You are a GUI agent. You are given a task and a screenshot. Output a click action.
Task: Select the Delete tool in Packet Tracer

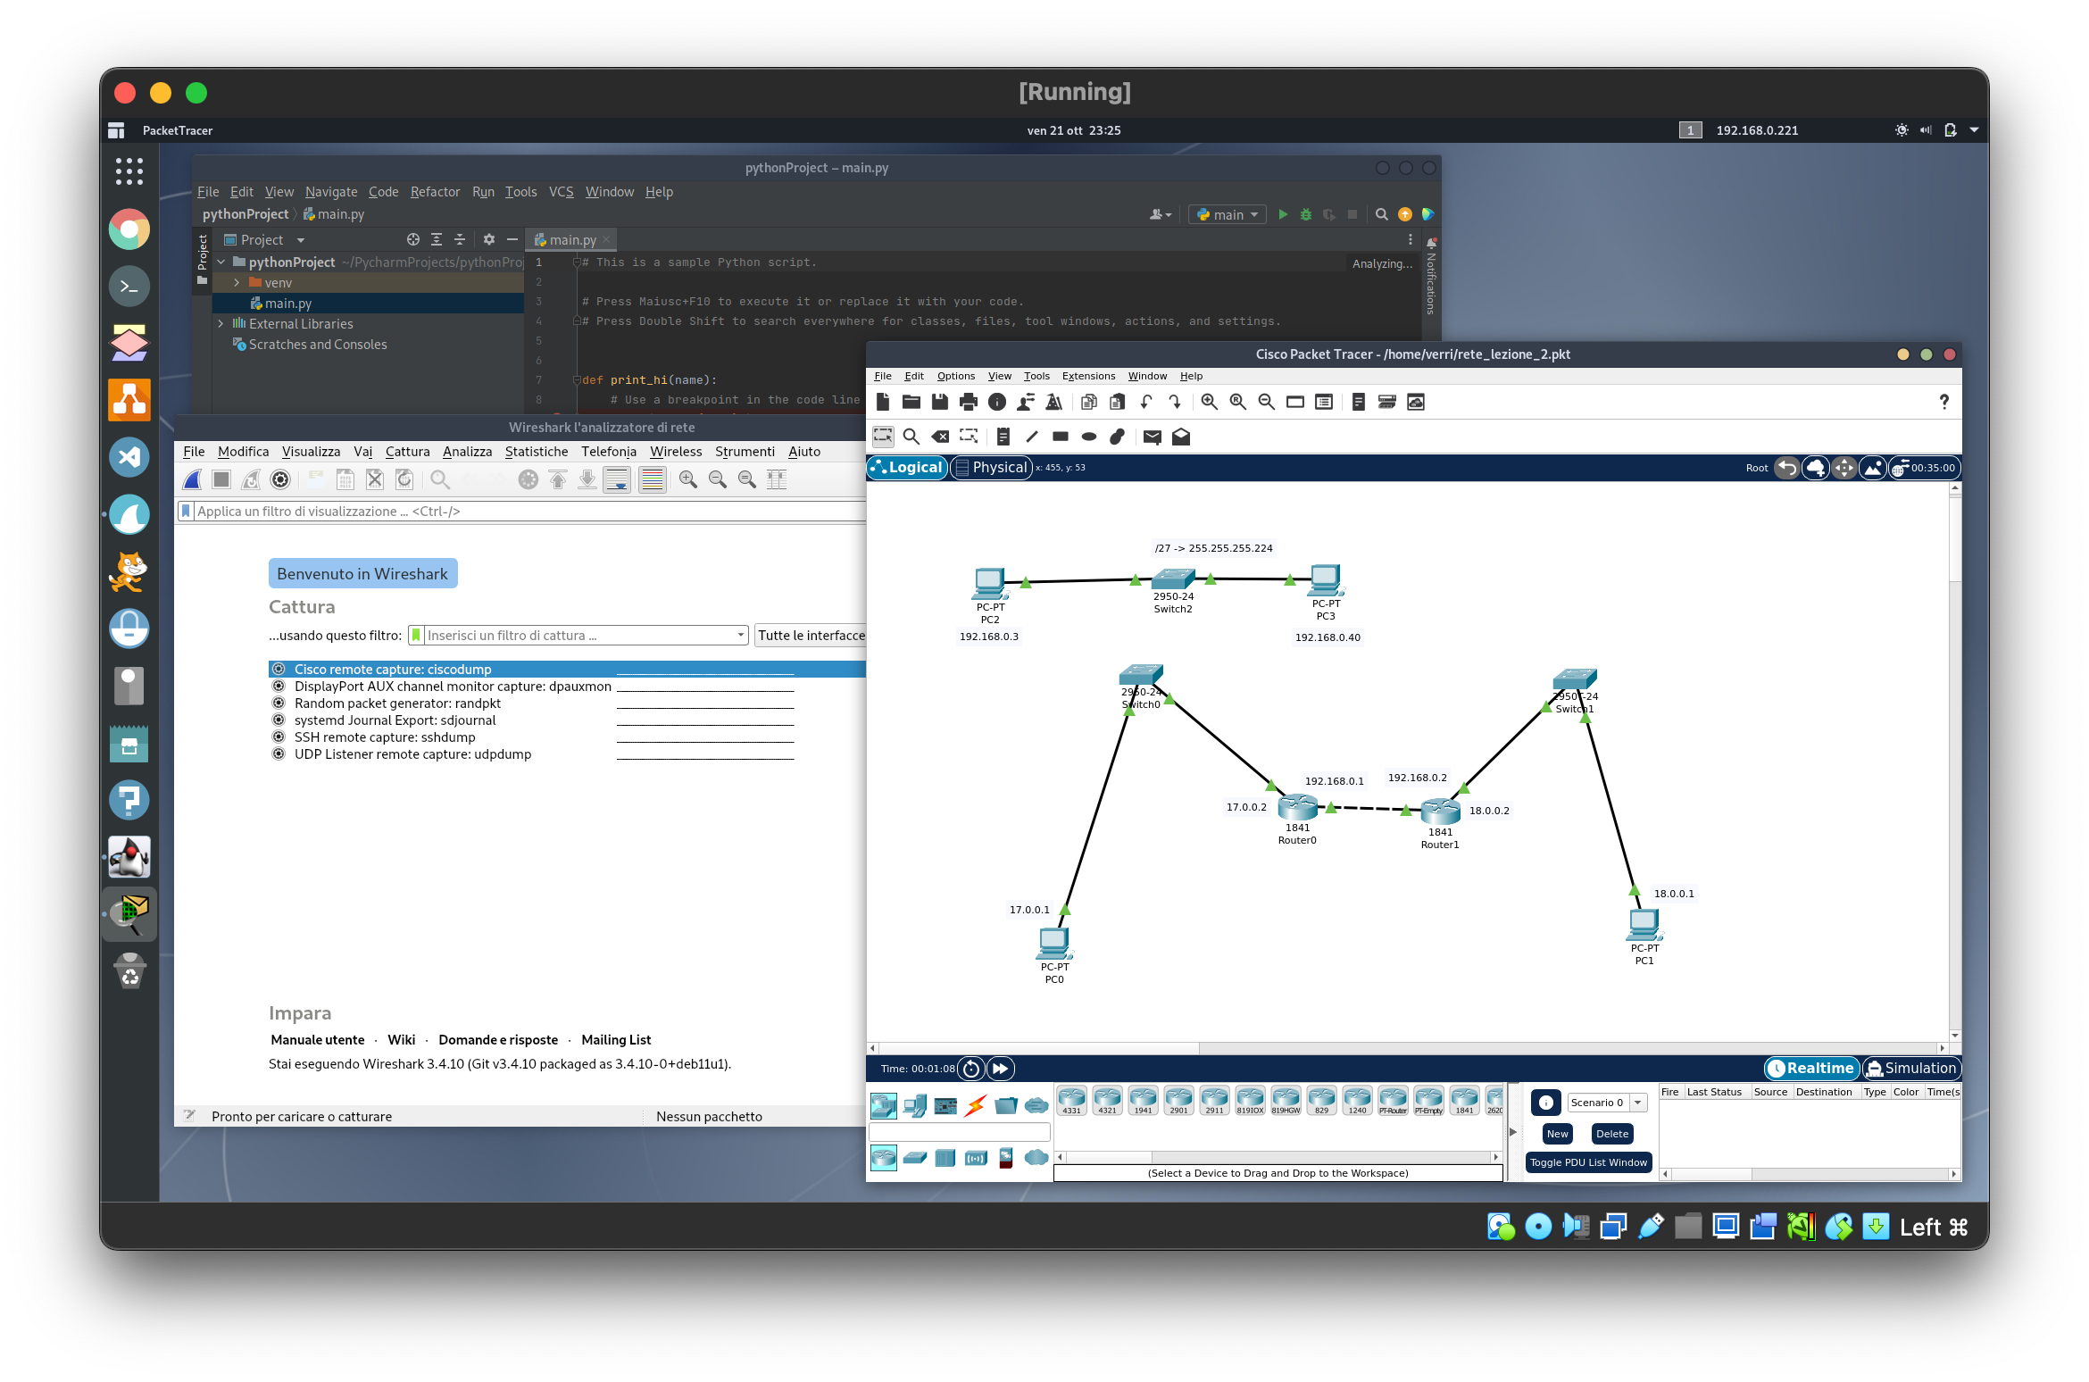tap(940, 437)
